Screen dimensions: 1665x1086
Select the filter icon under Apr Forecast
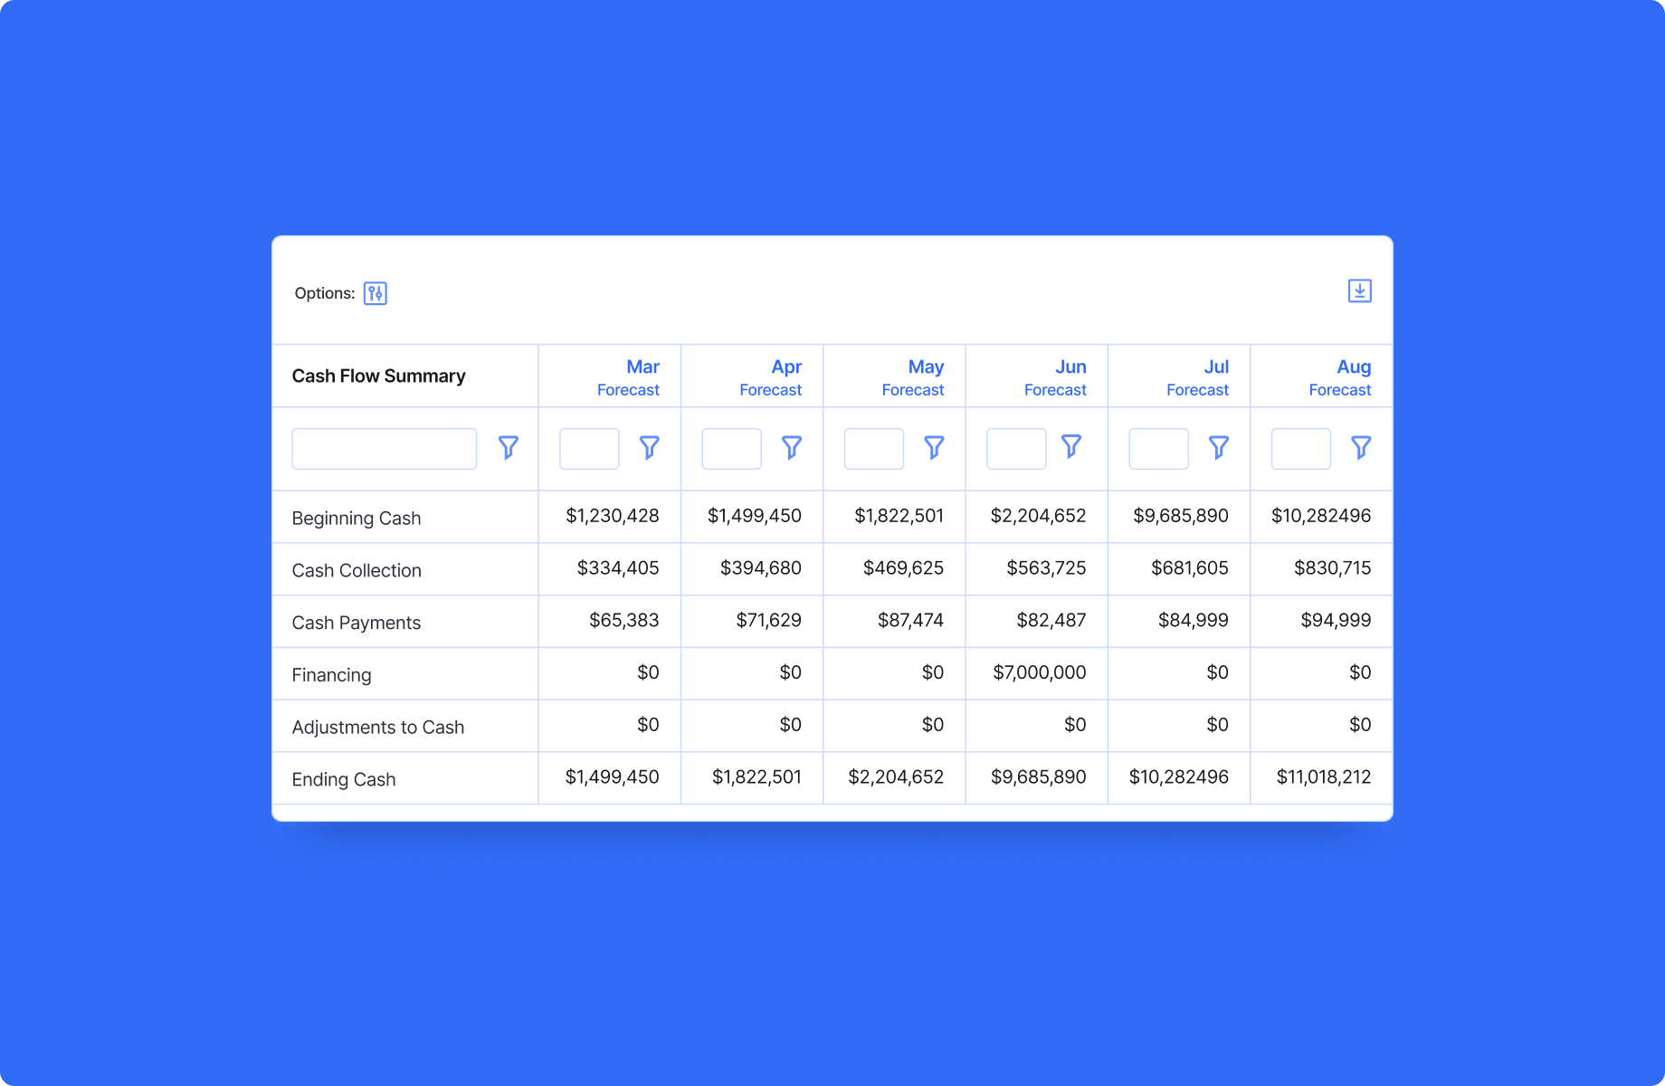[792, 447]
